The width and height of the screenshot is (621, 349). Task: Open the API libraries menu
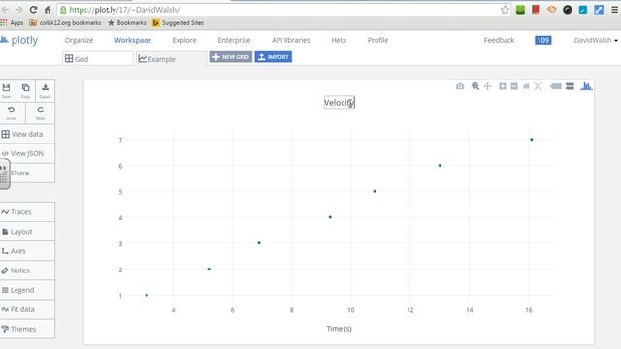[x=291, y=40]
